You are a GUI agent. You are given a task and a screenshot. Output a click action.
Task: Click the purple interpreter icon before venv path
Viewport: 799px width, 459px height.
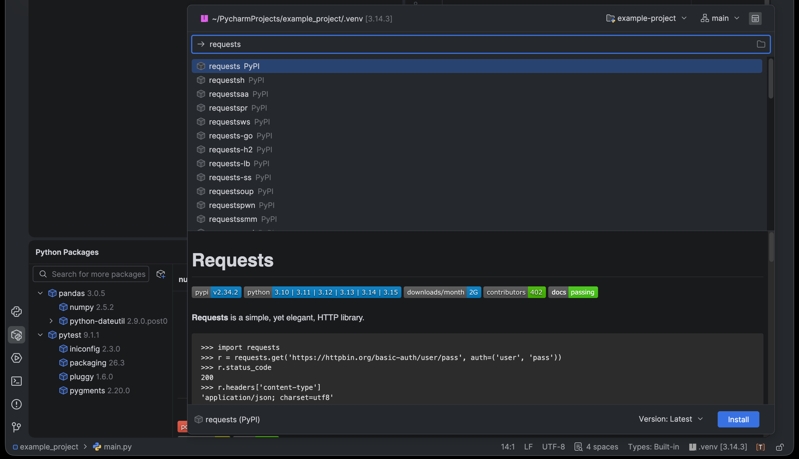pos(204,19)
